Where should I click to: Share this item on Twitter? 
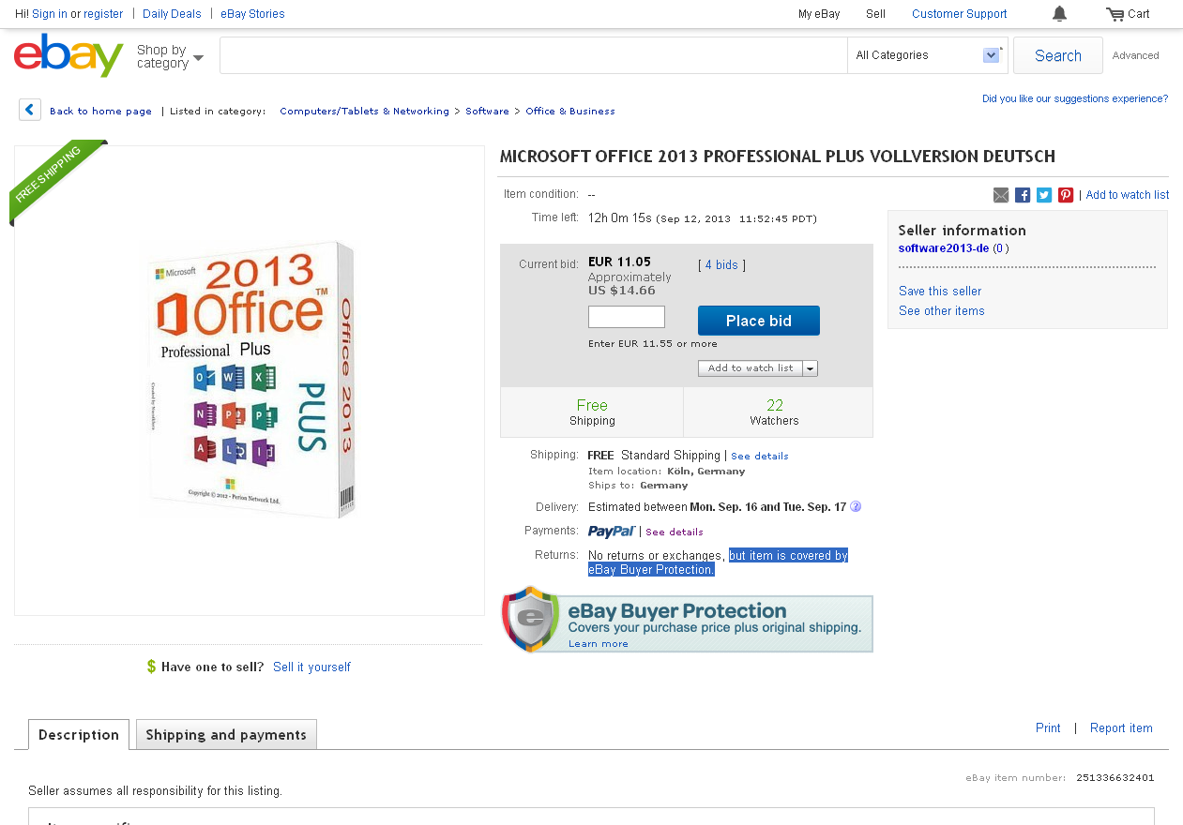(1044, 195)
